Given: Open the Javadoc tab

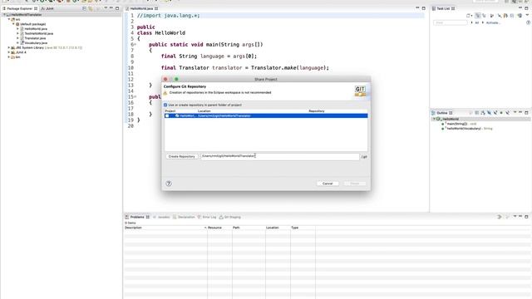Looking at the screenshot, I should click(161, 217).
